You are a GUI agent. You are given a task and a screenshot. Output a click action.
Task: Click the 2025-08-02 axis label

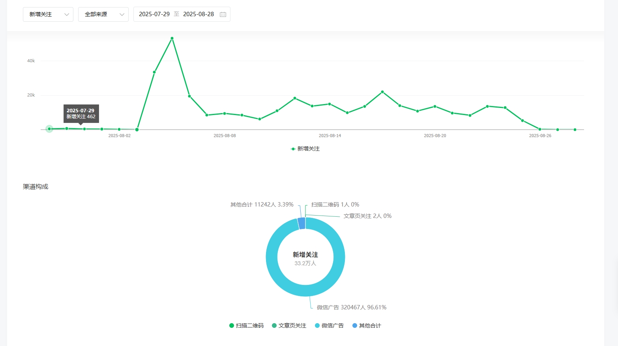click(120, 136)
